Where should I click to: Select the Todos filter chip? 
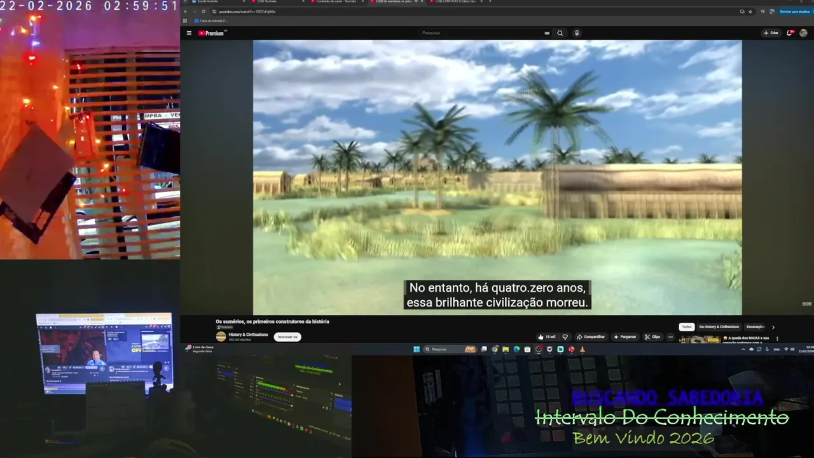687,327
